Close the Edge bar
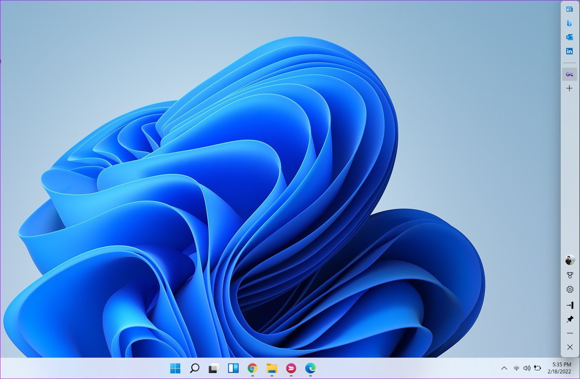The image size is (580, 379). 570,347
